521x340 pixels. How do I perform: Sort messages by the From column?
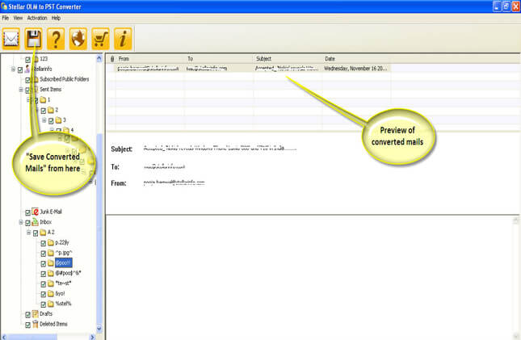150,59
